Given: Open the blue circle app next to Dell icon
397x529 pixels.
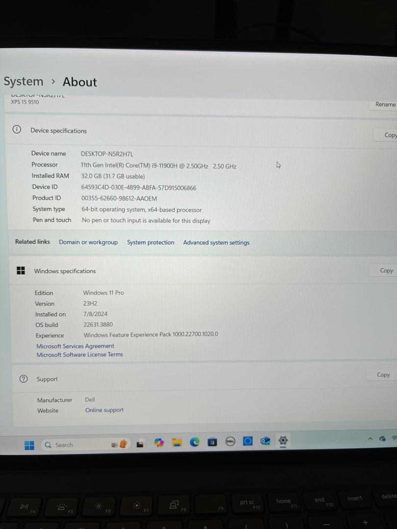Looking at the screenshot, I should click(248, 441).
